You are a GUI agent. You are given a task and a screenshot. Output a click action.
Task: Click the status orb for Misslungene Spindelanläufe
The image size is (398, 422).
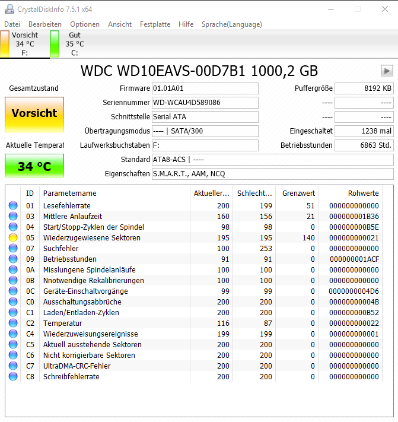13,269
